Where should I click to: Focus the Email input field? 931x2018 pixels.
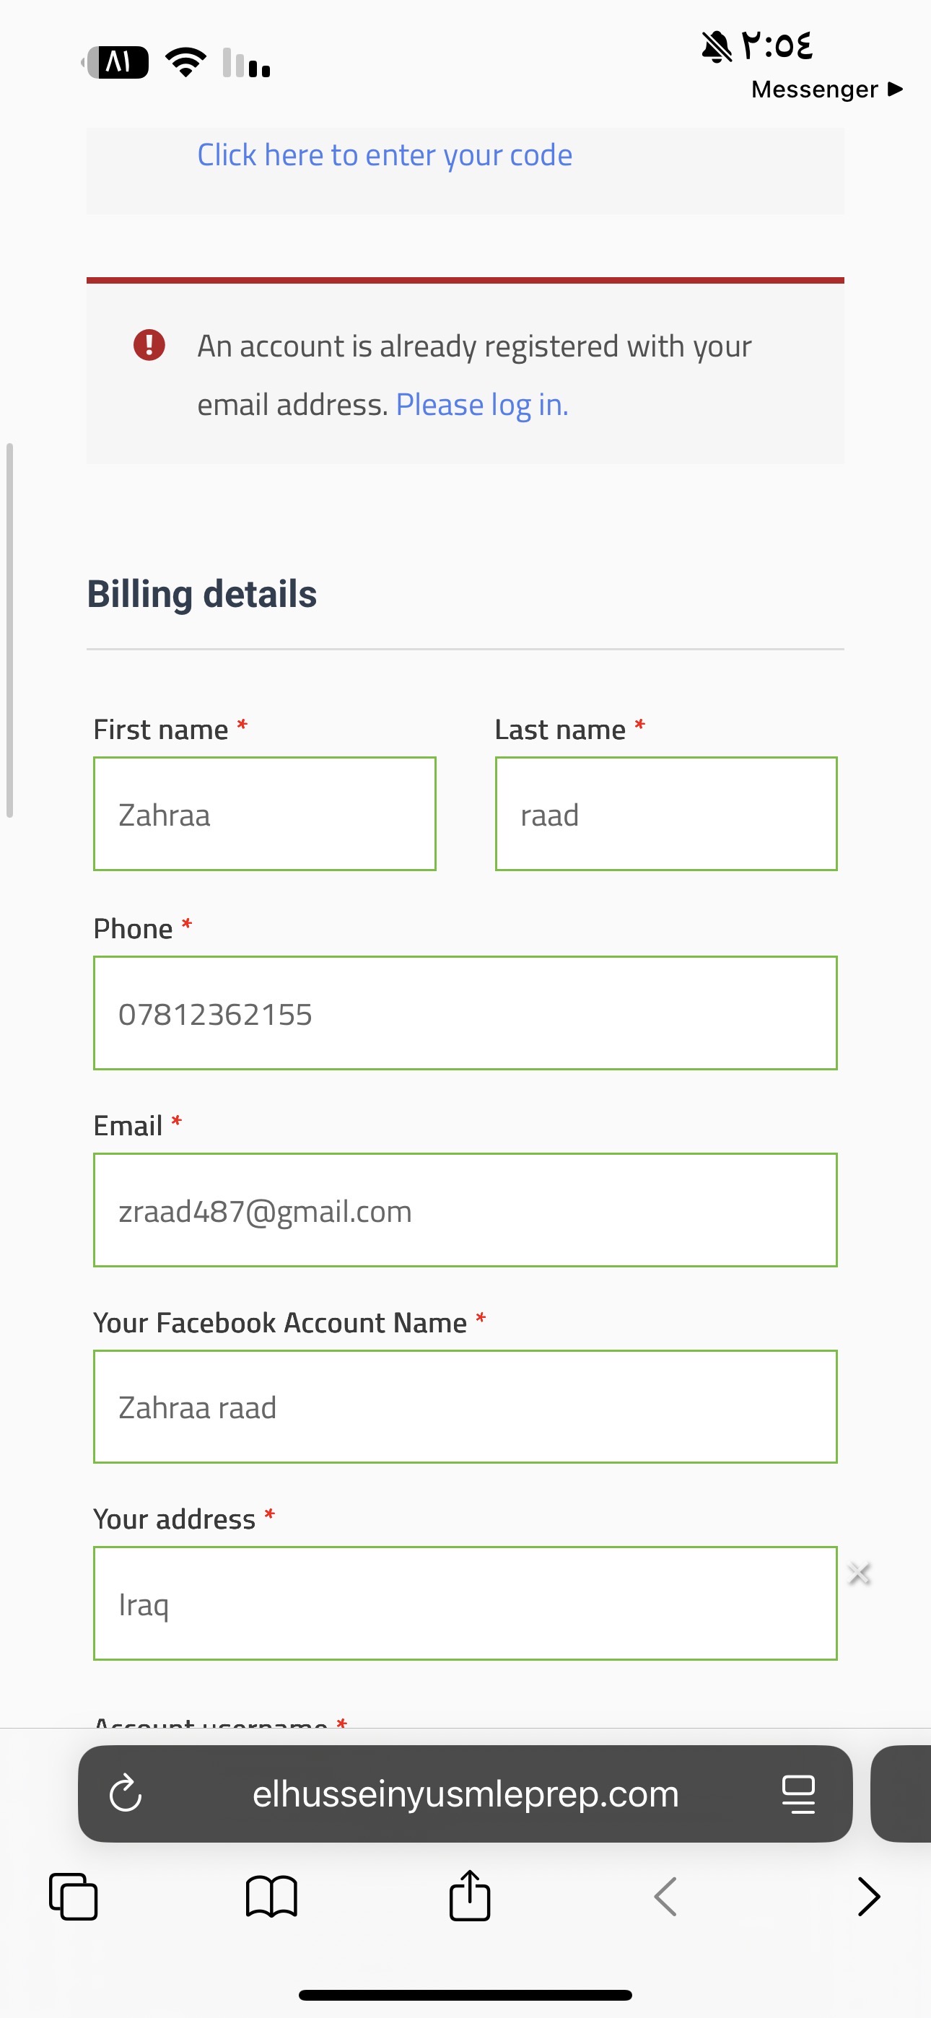point(465,1210)
